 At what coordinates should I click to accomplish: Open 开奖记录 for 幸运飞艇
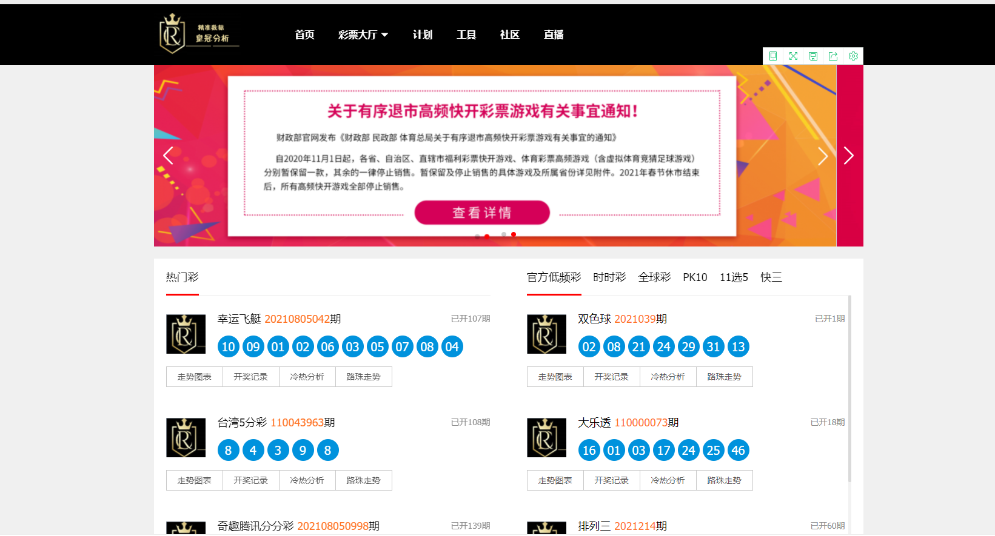251,377
